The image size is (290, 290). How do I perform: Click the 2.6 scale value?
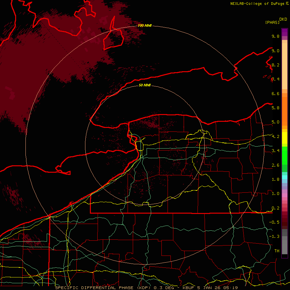(x=275, y=165)
